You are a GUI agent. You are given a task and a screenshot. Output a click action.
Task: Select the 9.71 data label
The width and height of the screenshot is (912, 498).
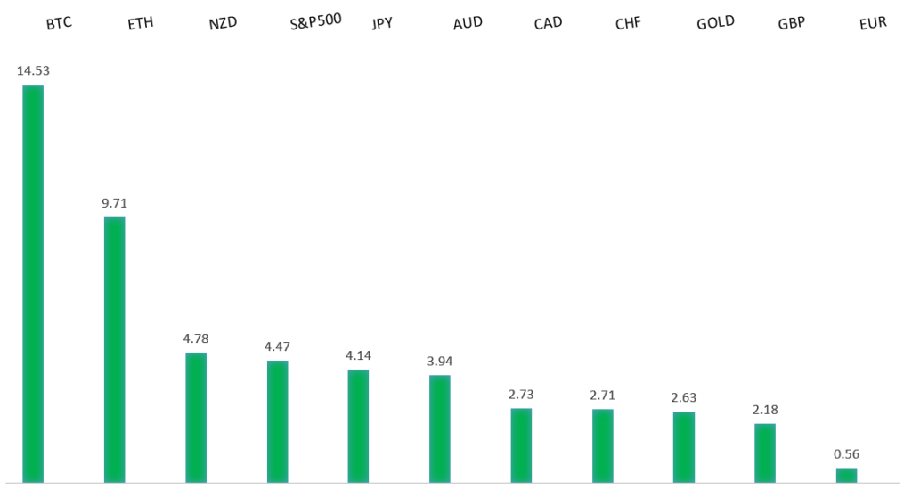pyautogui.click(x=114, y=203)
